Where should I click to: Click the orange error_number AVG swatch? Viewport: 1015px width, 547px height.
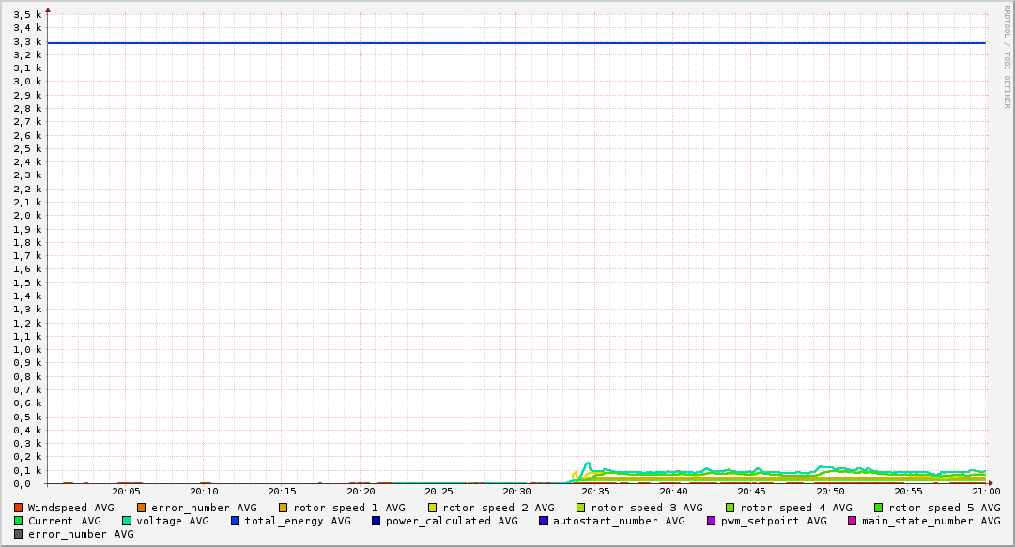tap(142, 508)
